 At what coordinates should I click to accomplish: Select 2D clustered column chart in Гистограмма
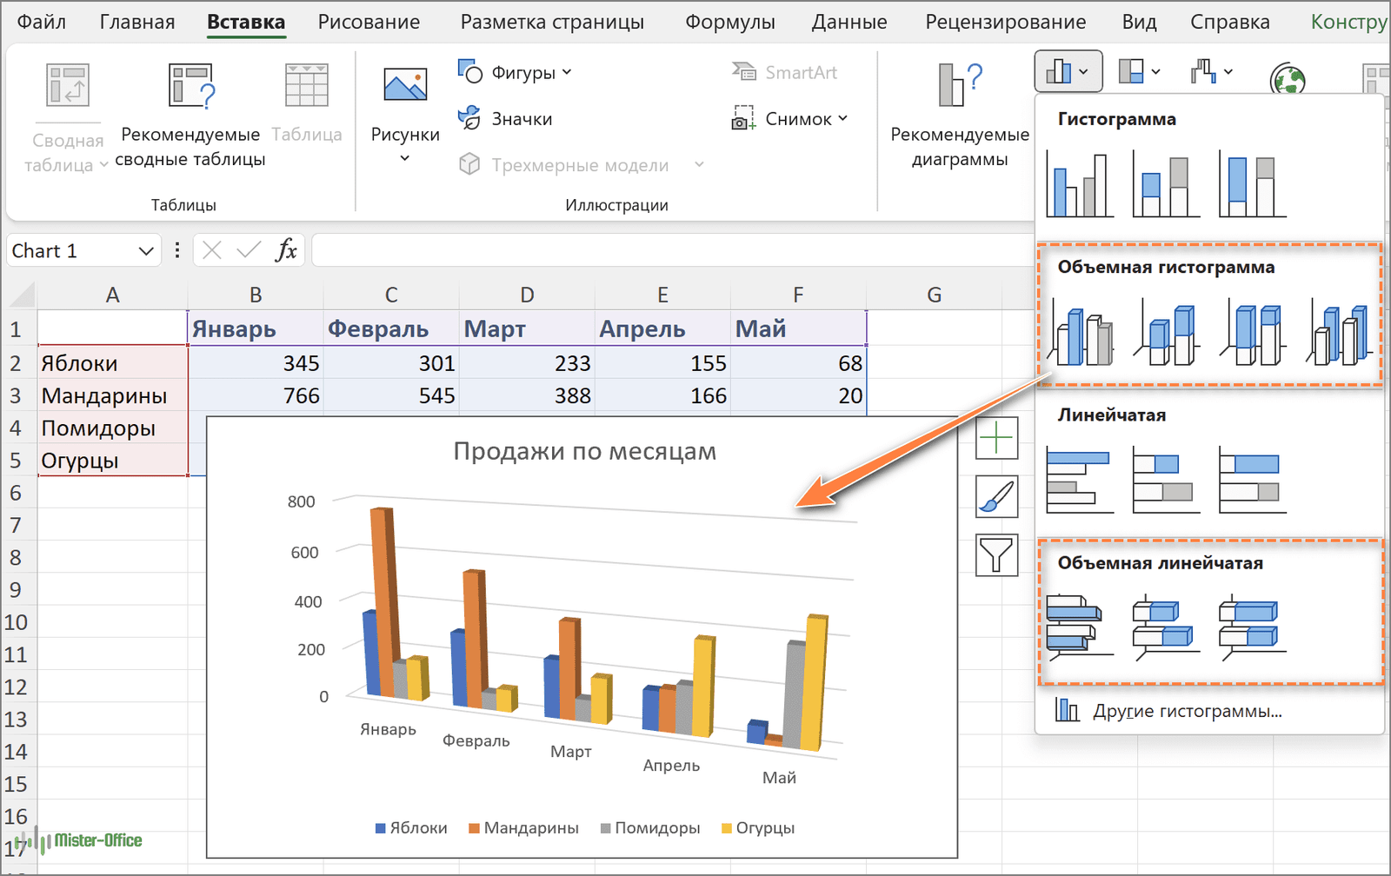(x=1080, y=184)
